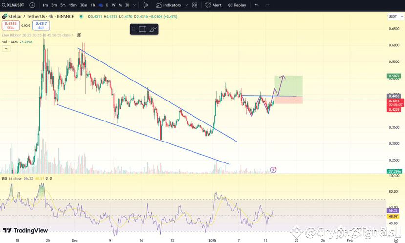
Task: Switch to the 3m timeframe
Action: coord(54,5)
